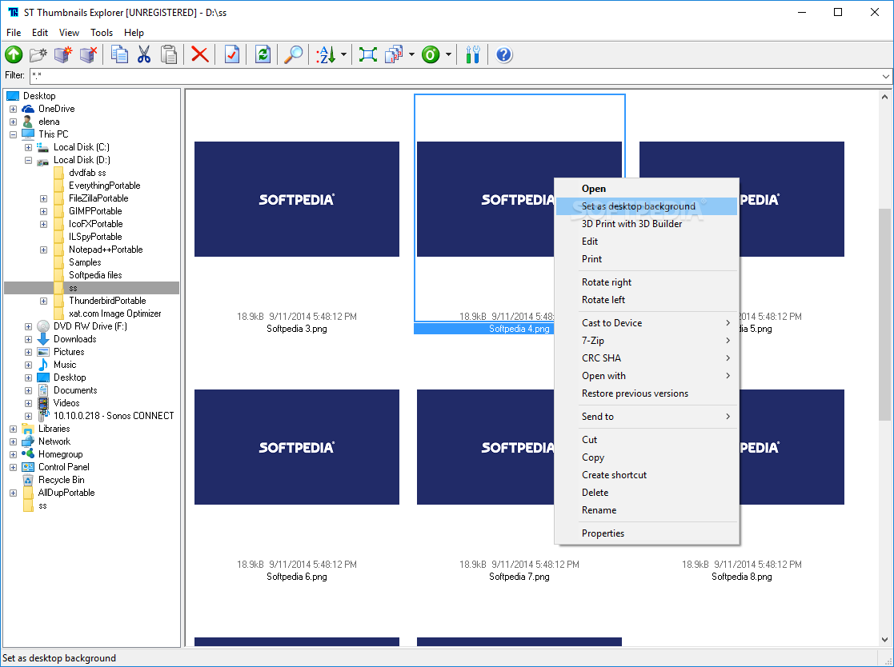Open the File menu

[x=14, y=33]
